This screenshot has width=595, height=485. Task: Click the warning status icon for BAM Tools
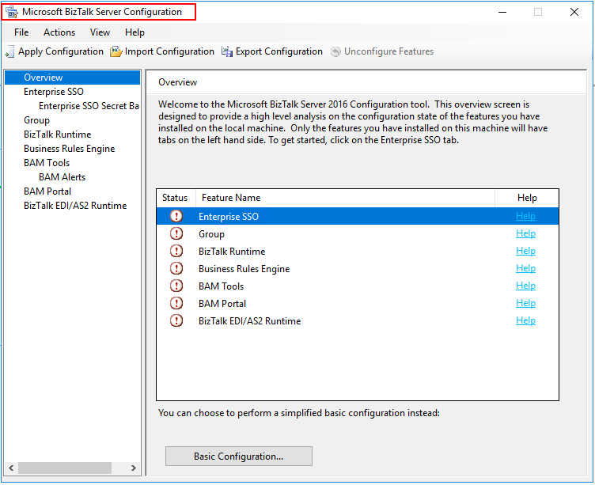coord(176,286)
